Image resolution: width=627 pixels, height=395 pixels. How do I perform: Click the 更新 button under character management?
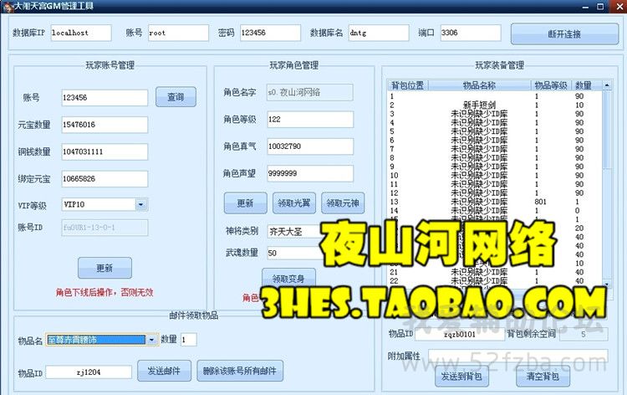click(x=245, y=203)
